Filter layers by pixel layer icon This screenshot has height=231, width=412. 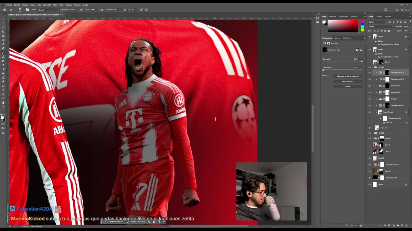[x=389, y=22]
